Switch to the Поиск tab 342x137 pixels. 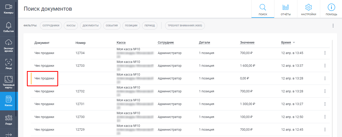[263, 9]
